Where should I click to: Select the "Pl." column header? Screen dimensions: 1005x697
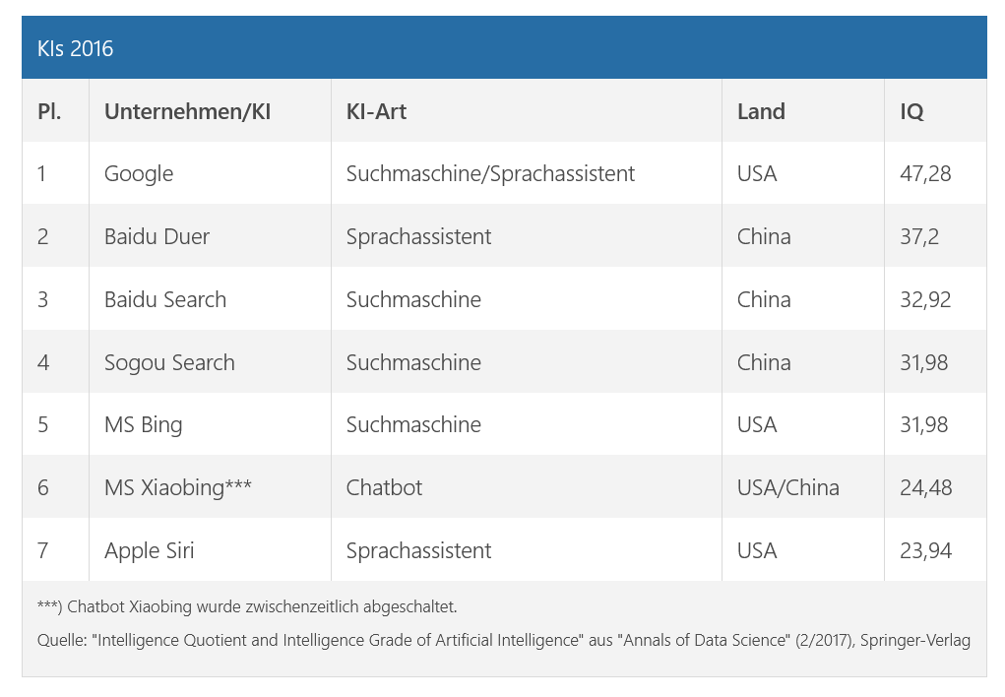click(x=49, y=111)
